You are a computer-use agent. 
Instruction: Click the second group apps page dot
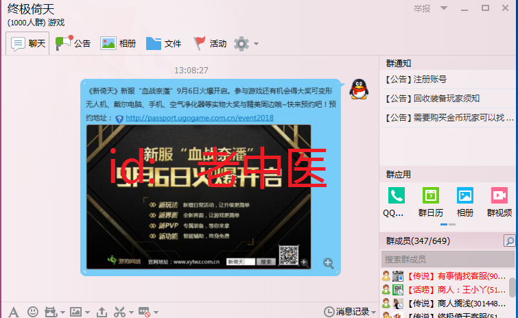point(452,224)
